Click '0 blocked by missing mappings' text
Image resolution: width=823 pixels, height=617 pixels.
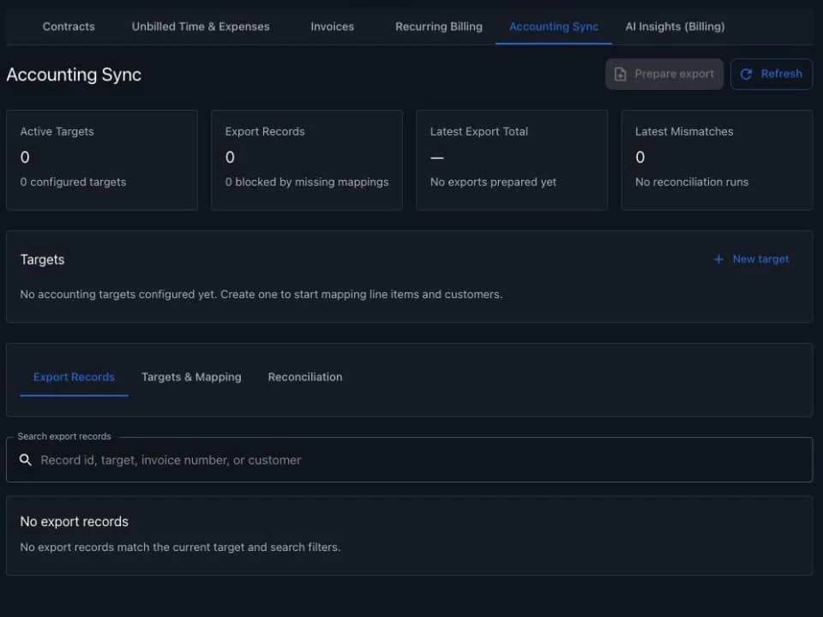point(307,182)
